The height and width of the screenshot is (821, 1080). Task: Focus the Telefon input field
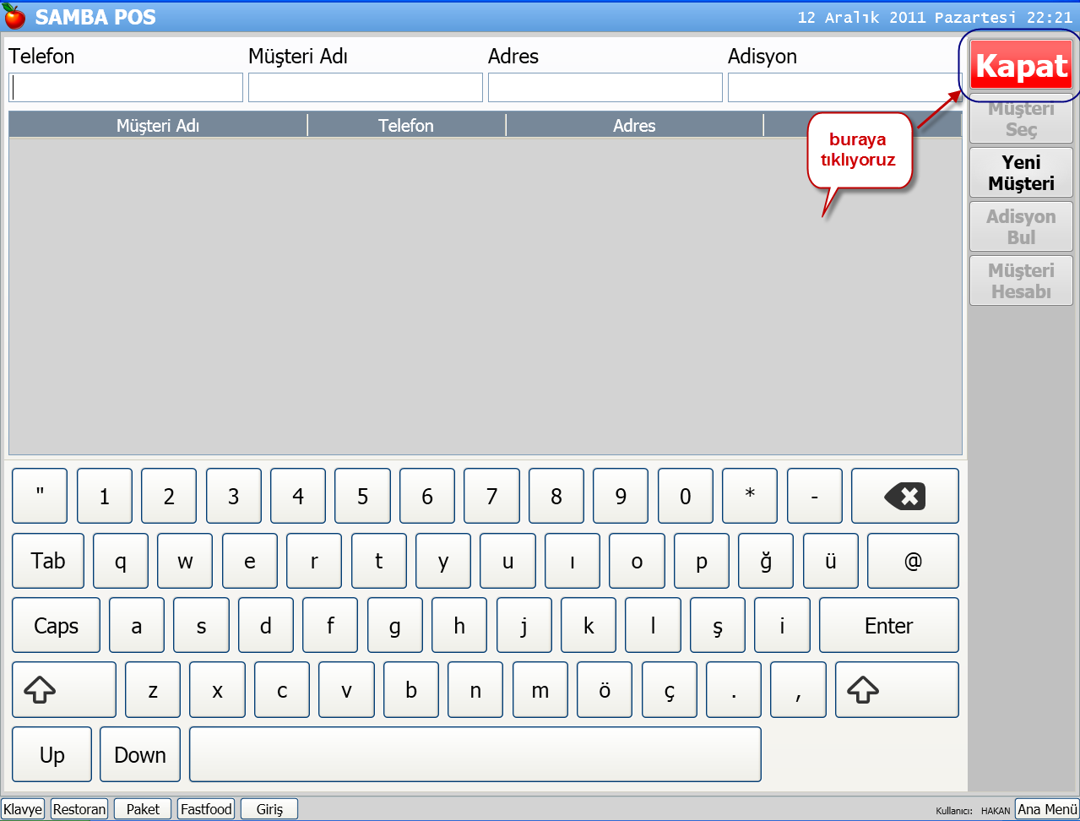126,87
